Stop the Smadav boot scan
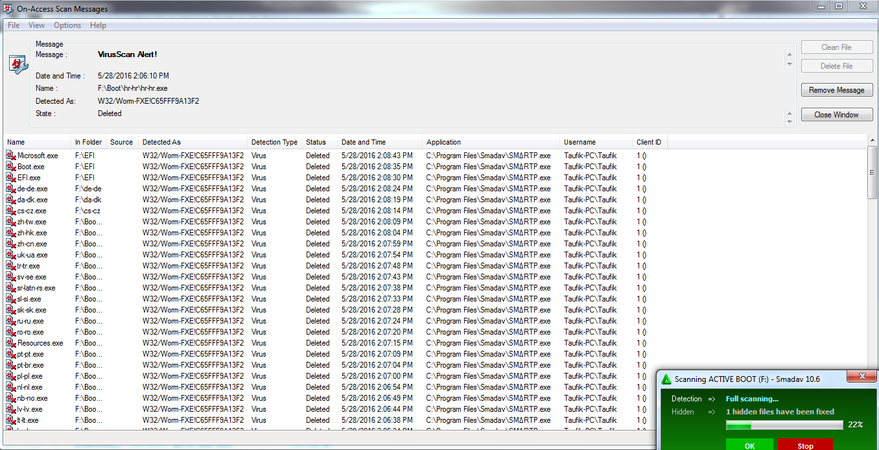879x450 pixels. pos(805,445)
